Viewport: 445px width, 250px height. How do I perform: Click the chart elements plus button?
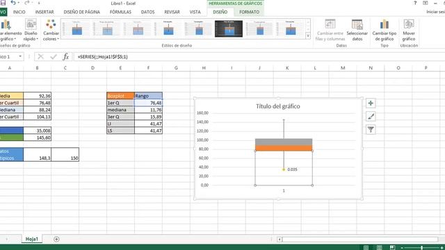point(371,103)
